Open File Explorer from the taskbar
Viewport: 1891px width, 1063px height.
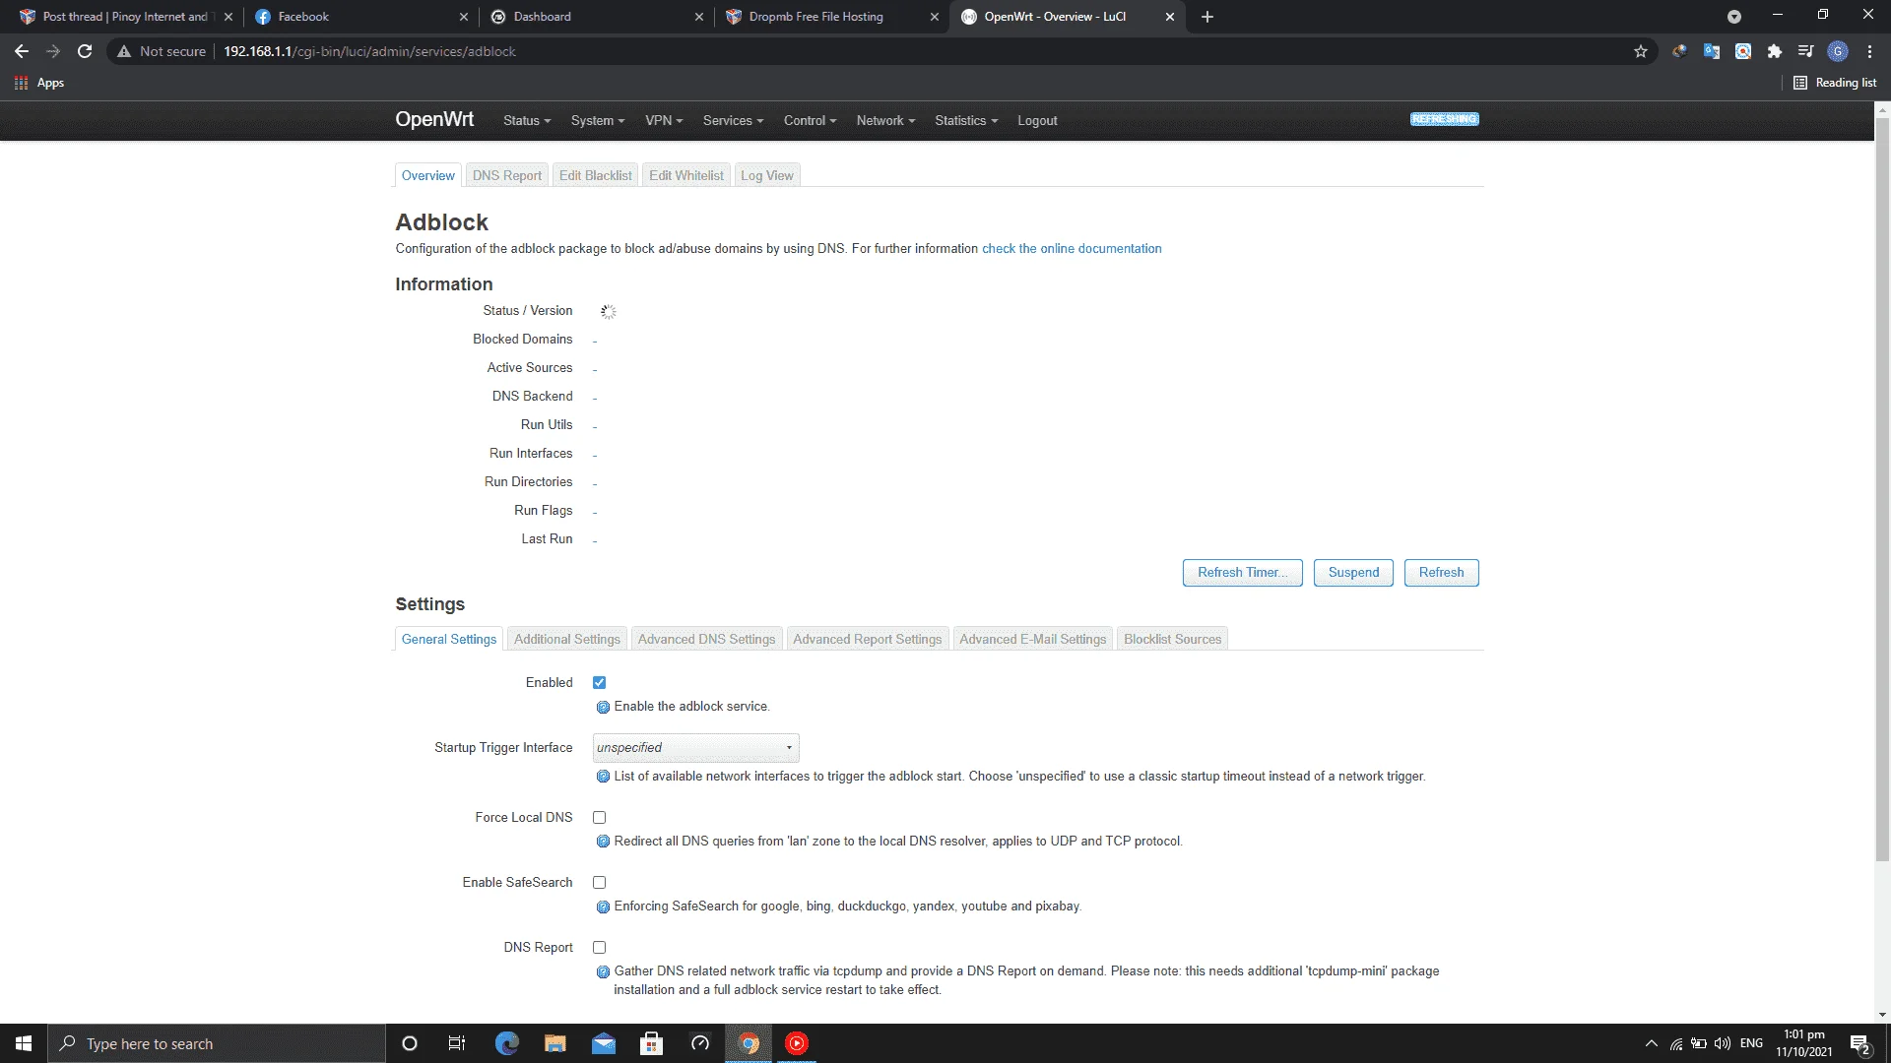[x=555, y=1043]
